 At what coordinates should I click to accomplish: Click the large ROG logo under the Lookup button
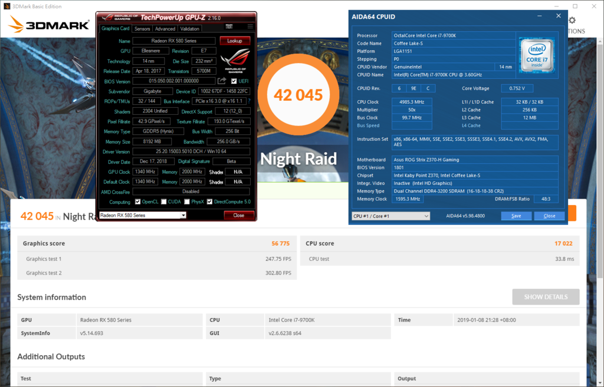(x=235, y=61)
